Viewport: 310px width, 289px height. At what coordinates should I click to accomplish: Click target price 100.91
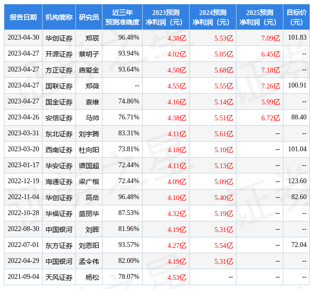(297, 86)
